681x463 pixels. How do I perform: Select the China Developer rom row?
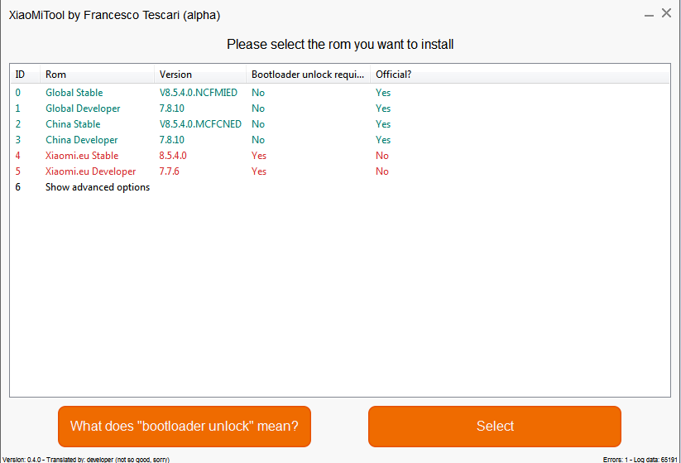(340, 139)
